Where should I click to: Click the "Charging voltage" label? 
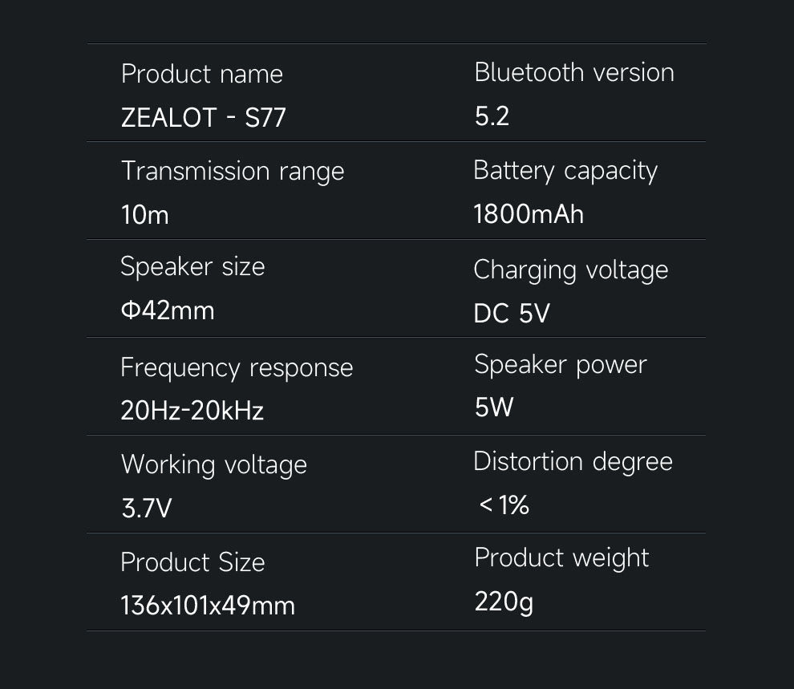click(571, 270)
